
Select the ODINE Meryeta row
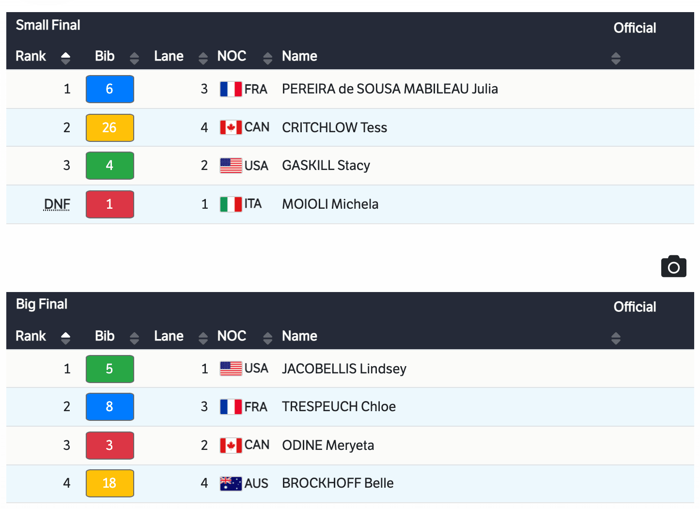328,446
